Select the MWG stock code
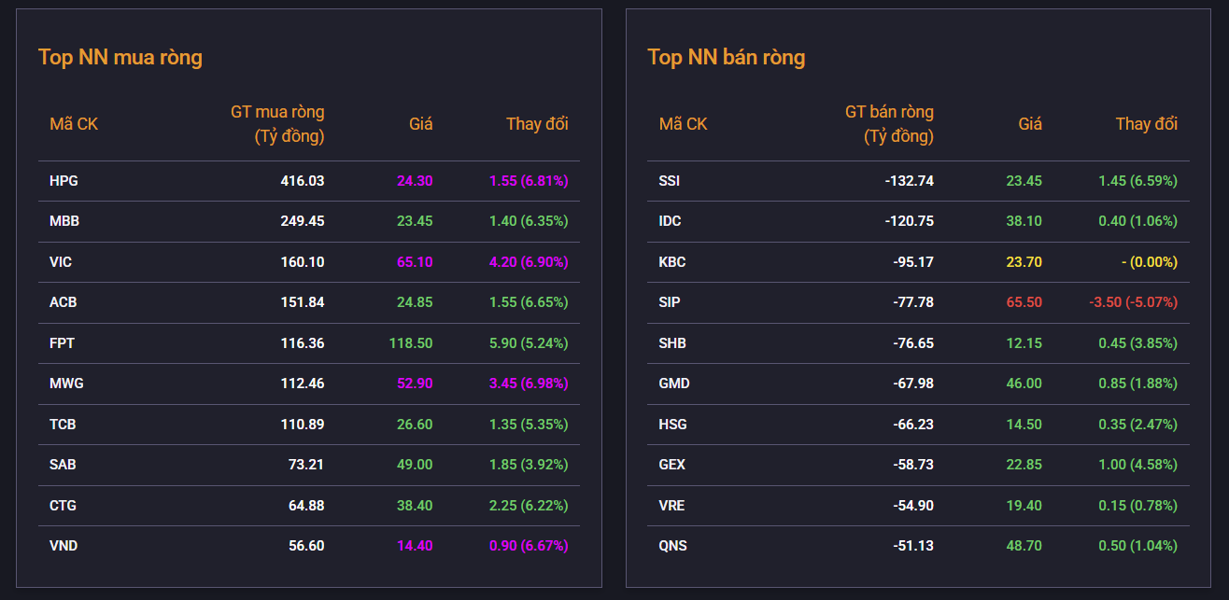Image resolution: width=1229 pixels, height=600 pixels. pyautogui.click(x=65, y=384)
